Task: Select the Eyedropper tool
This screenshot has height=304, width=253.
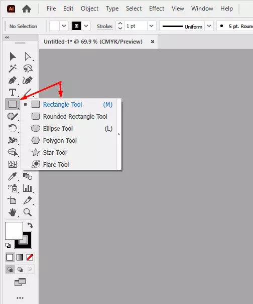Action: [x=13, y=176]
